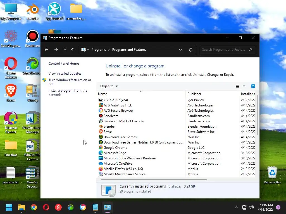Screen dimensions: 286x214
Task: Click the Bandicam MPEG-1 Decoder list icon
Action: point(101,121)
